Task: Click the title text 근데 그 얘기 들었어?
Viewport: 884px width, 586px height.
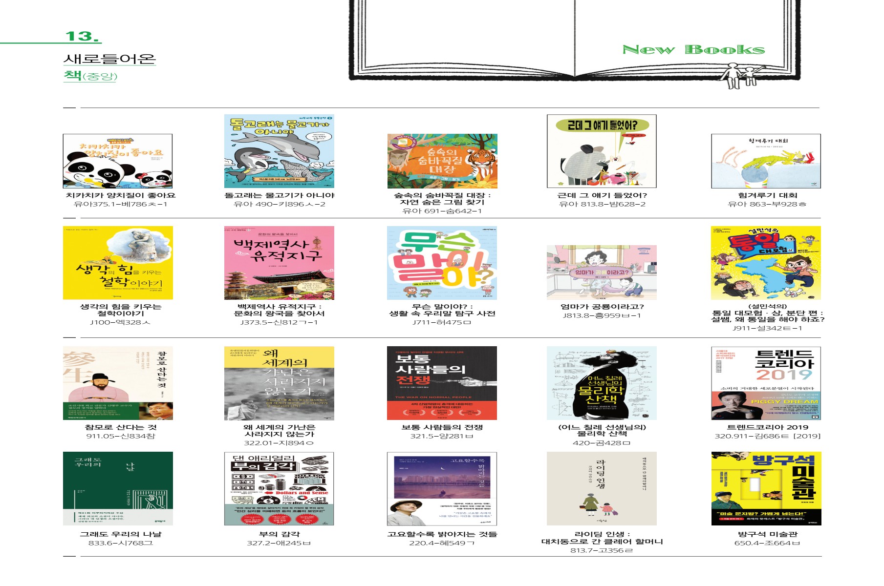Action: coord(602,195)
